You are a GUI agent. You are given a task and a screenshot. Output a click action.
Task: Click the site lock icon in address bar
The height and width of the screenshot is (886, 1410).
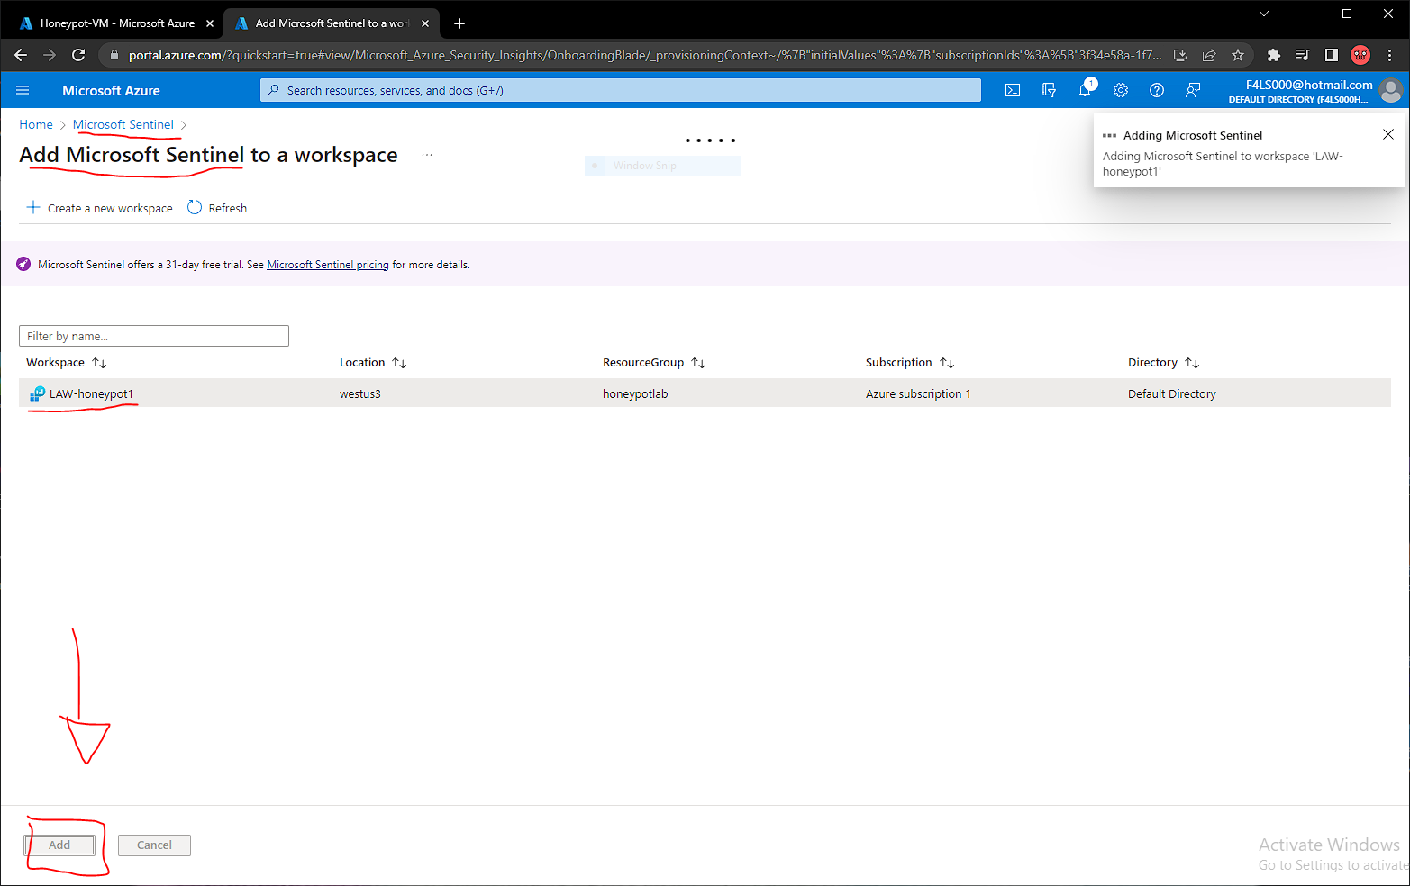114,55
